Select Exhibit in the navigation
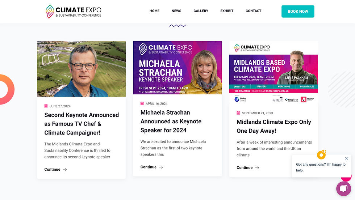Screen dimensions: 355x200 (227, 11)
